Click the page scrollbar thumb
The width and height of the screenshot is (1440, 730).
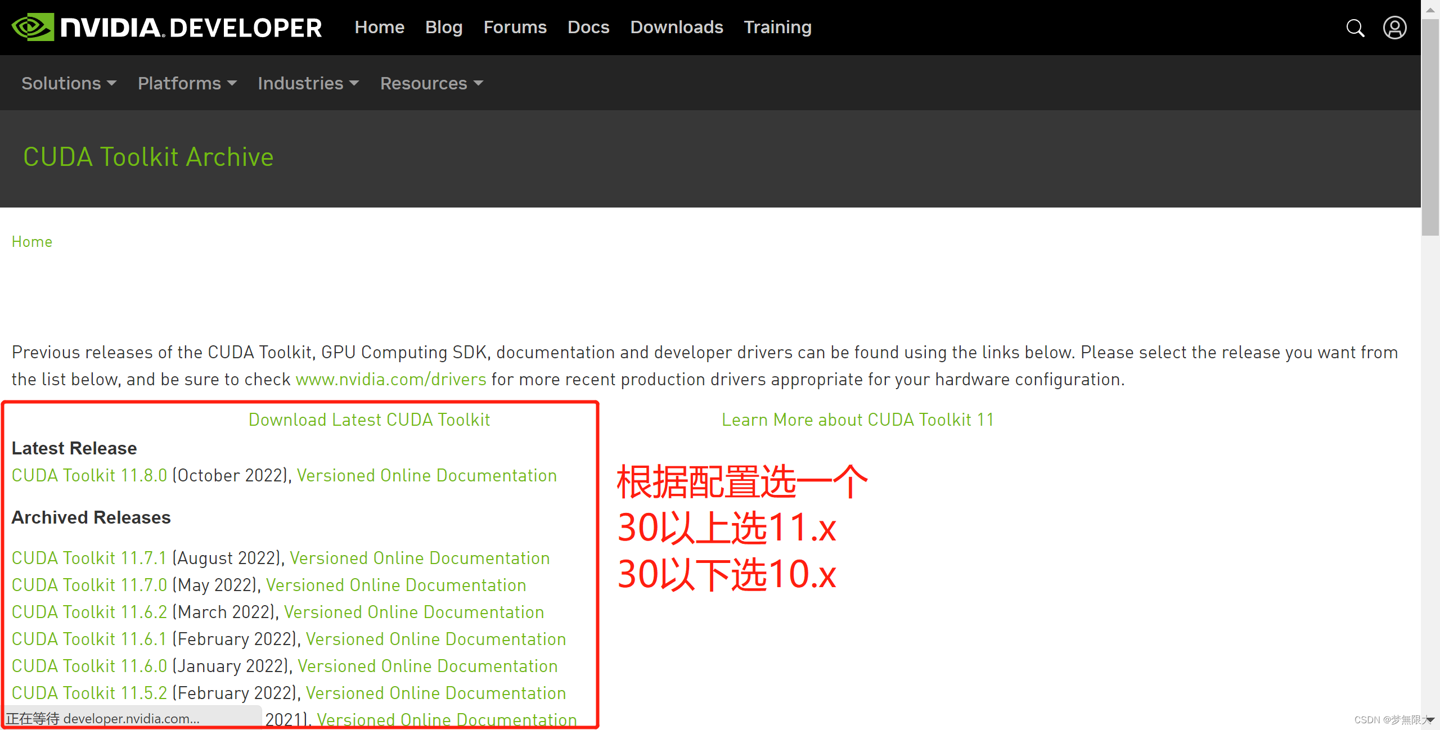coord(1430,127)
